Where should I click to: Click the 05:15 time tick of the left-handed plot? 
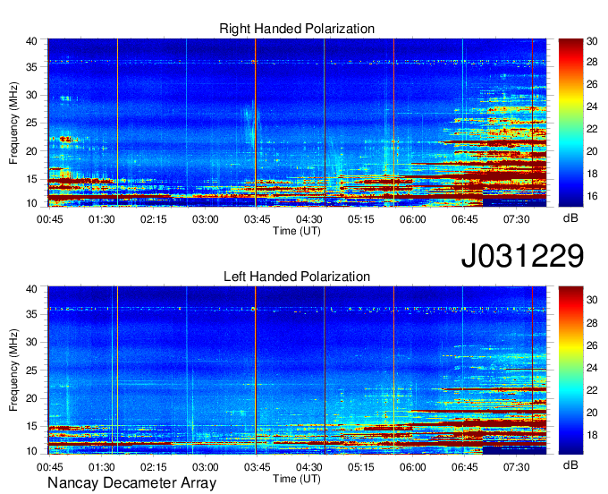[x=361, y=467]
